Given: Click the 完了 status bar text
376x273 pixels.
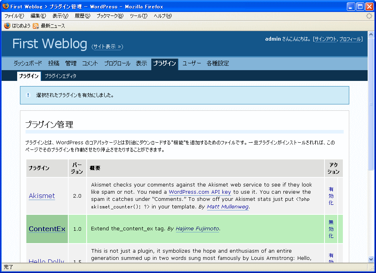Looking at the screenshot, I should pos(8,267).
